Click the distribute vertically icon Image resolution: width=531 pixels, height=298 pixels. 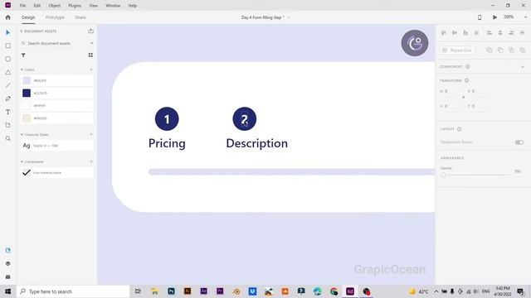pos(476,32)
